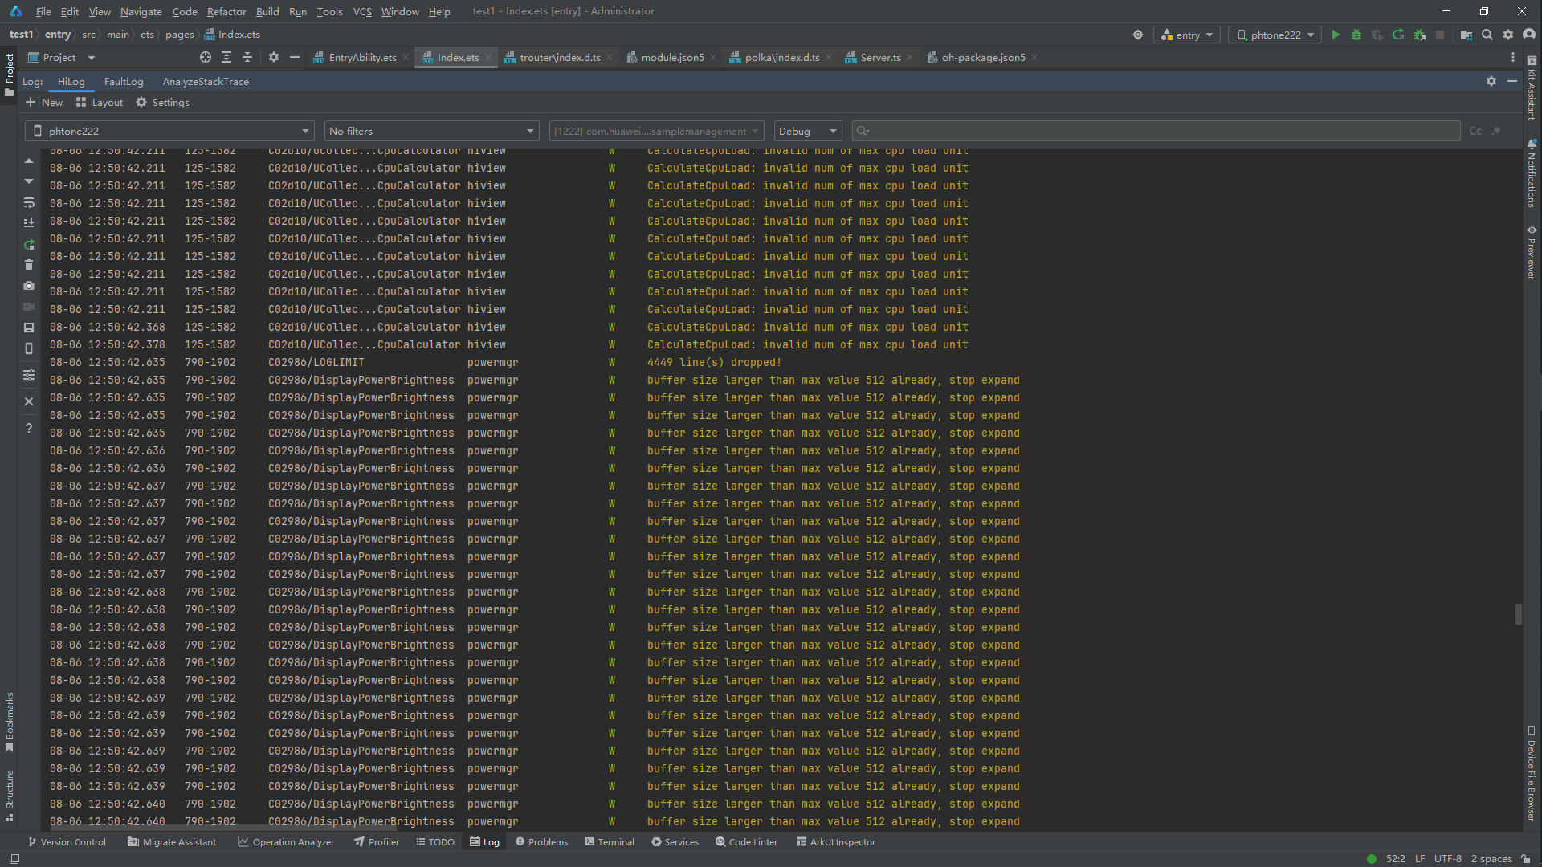The width and height of the screenshot is (1542, 867).
Task: Open the phtone222 device dropdown in log
Action: coord(169,131)
